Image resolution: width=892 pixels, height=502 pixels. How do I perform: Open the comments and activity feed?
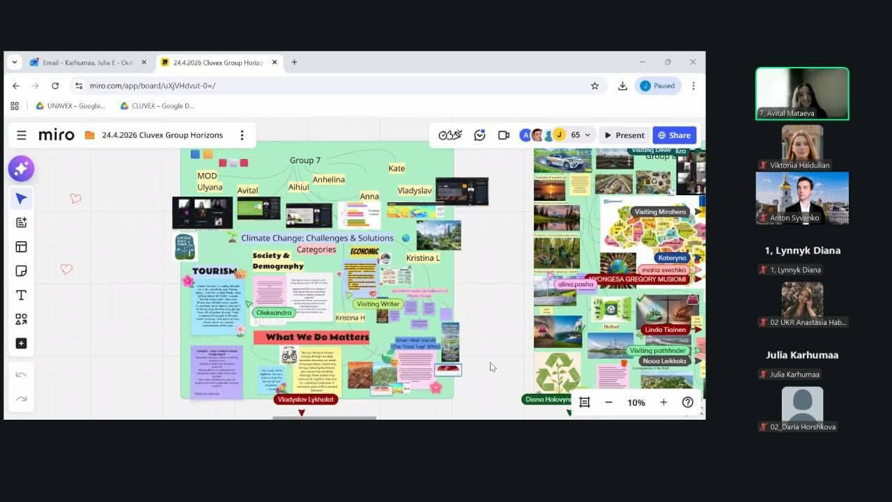point(479,135)
